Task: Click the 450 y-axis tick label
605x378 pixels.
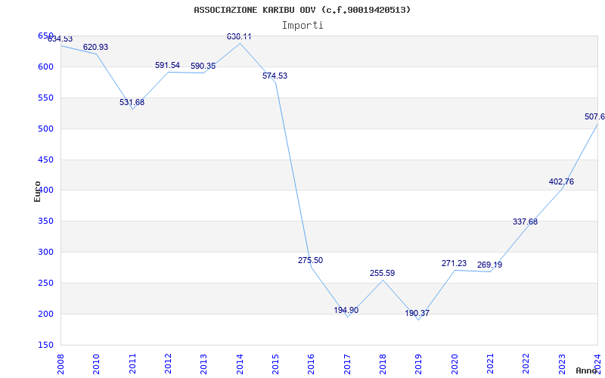Action: pyautogui.click(x=45, y=160)
